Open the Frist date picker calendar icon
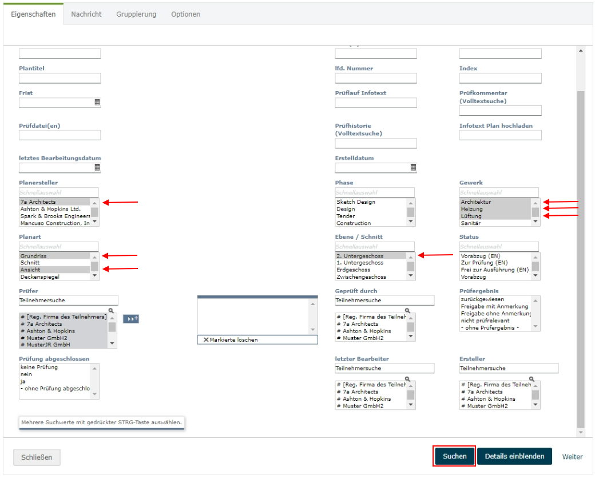 tap(97, 102)
